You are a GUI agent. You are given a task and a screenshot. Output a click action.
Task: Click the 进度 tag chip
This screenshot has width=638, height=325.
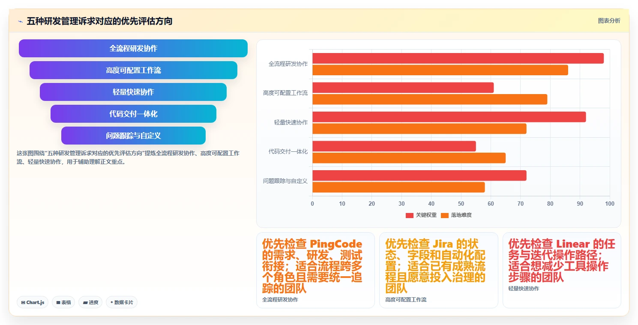click(x=90, y=302)
